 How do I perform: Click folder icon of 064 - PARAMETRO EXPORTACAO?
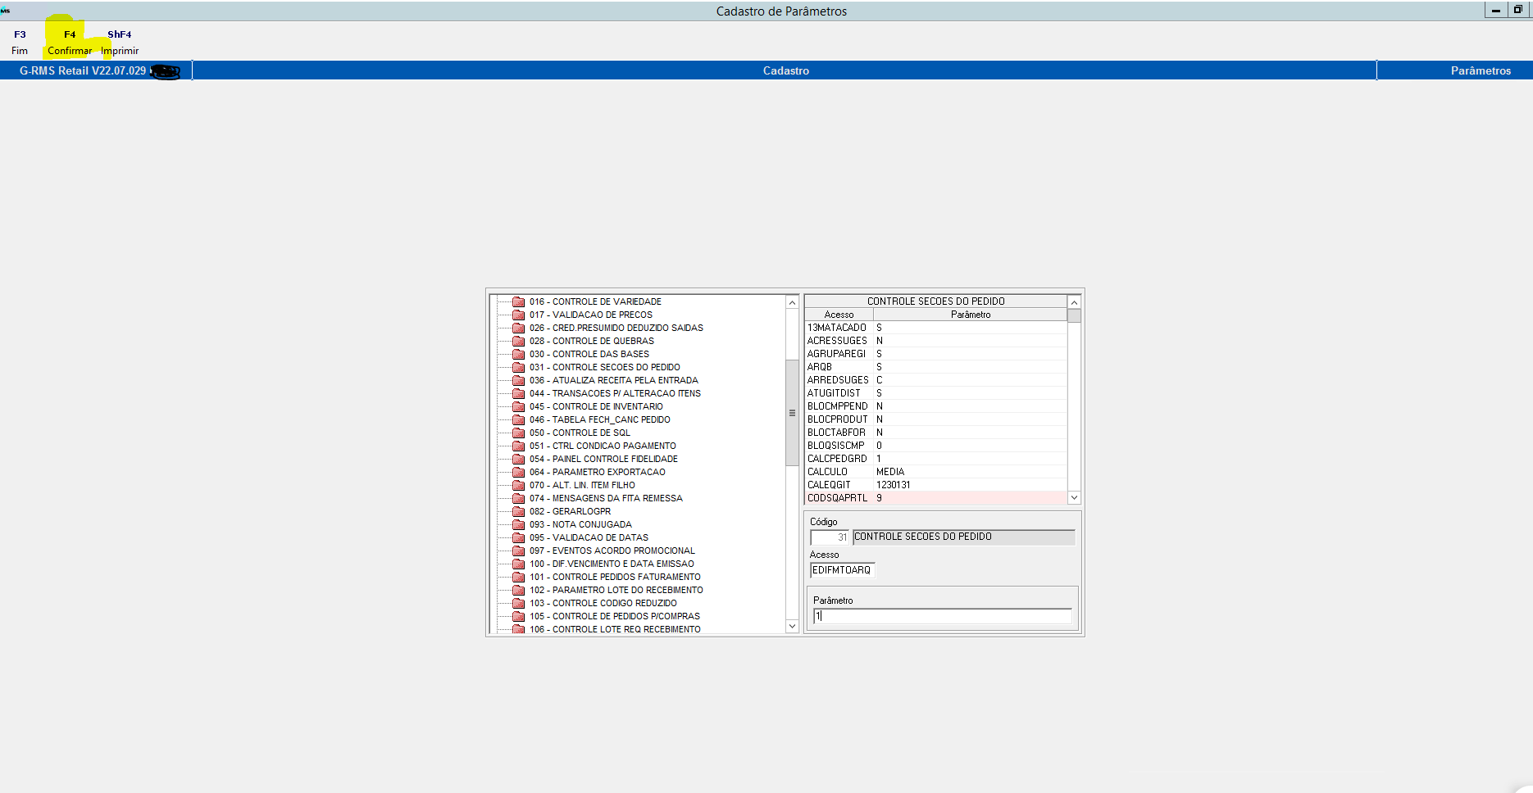coord(518,472)
